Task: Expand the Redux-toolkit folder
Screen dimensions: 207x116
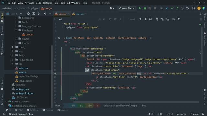Action: click(13, 60)
